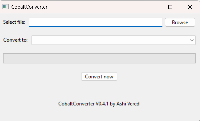Expand the Convert to dropdown chevron arrow
Screen dimensions: 200x121
(x=192, y=40)
